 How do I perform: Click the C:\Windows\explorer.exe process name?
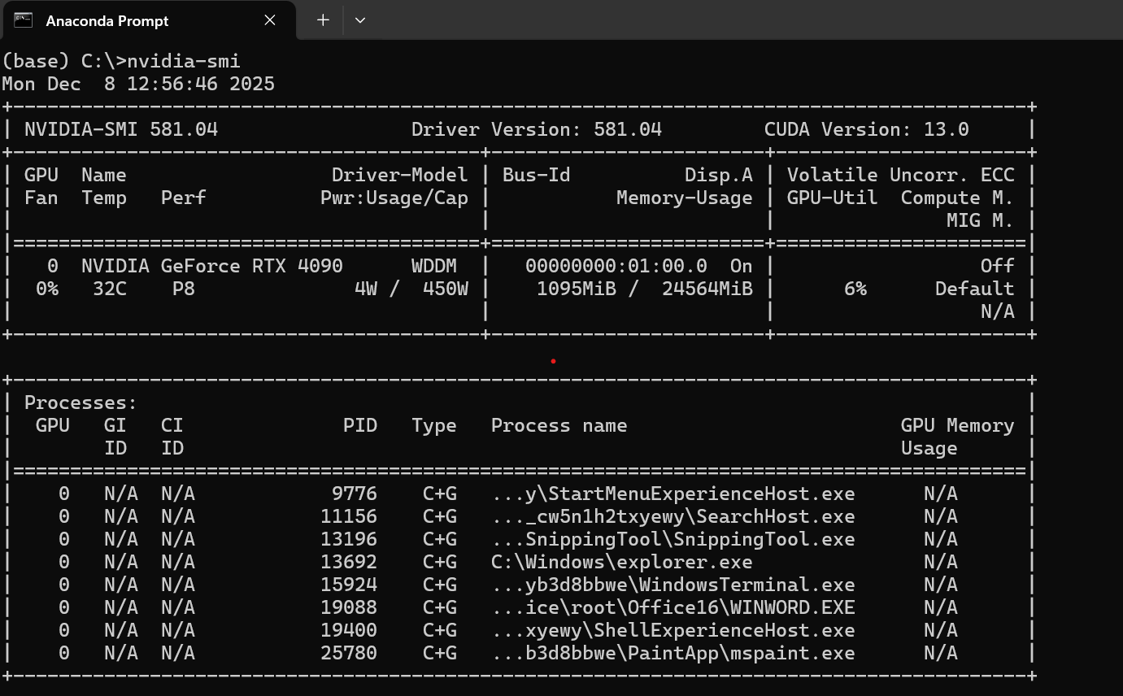pyautogui.click(x=621, y=562)
